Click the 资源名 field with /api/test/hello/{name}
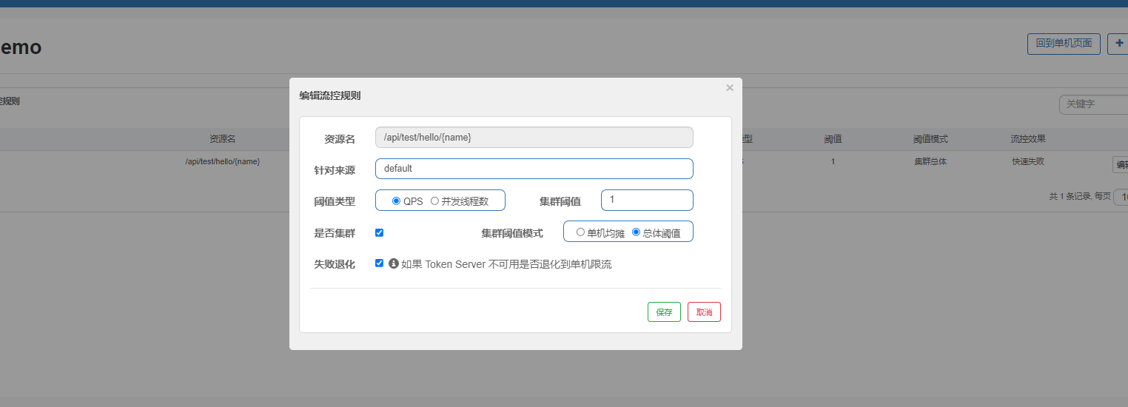1128x407 pixels. [534, 138]
